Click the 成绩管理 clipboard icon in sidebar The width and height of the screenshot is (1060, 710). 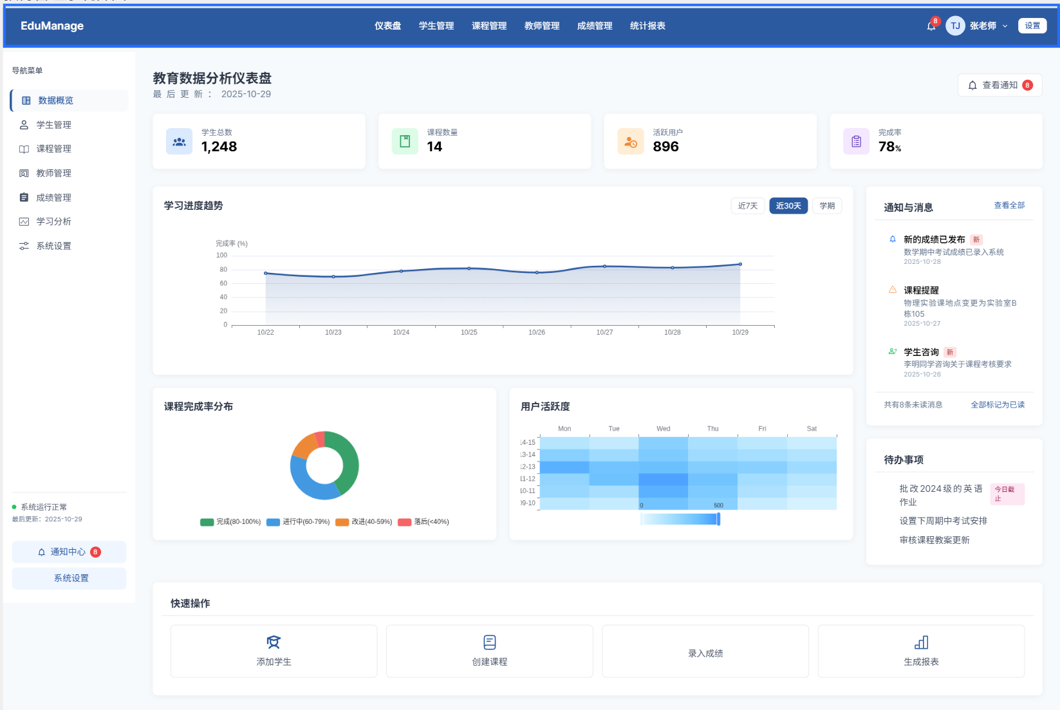point(24,197)
